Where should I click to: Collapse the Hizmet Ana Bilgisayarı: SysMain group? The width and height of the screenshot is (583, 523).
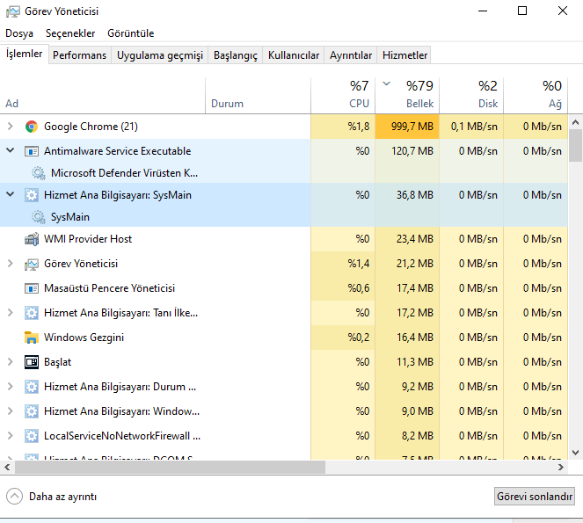pyautogui.click(x=10, y=194)
